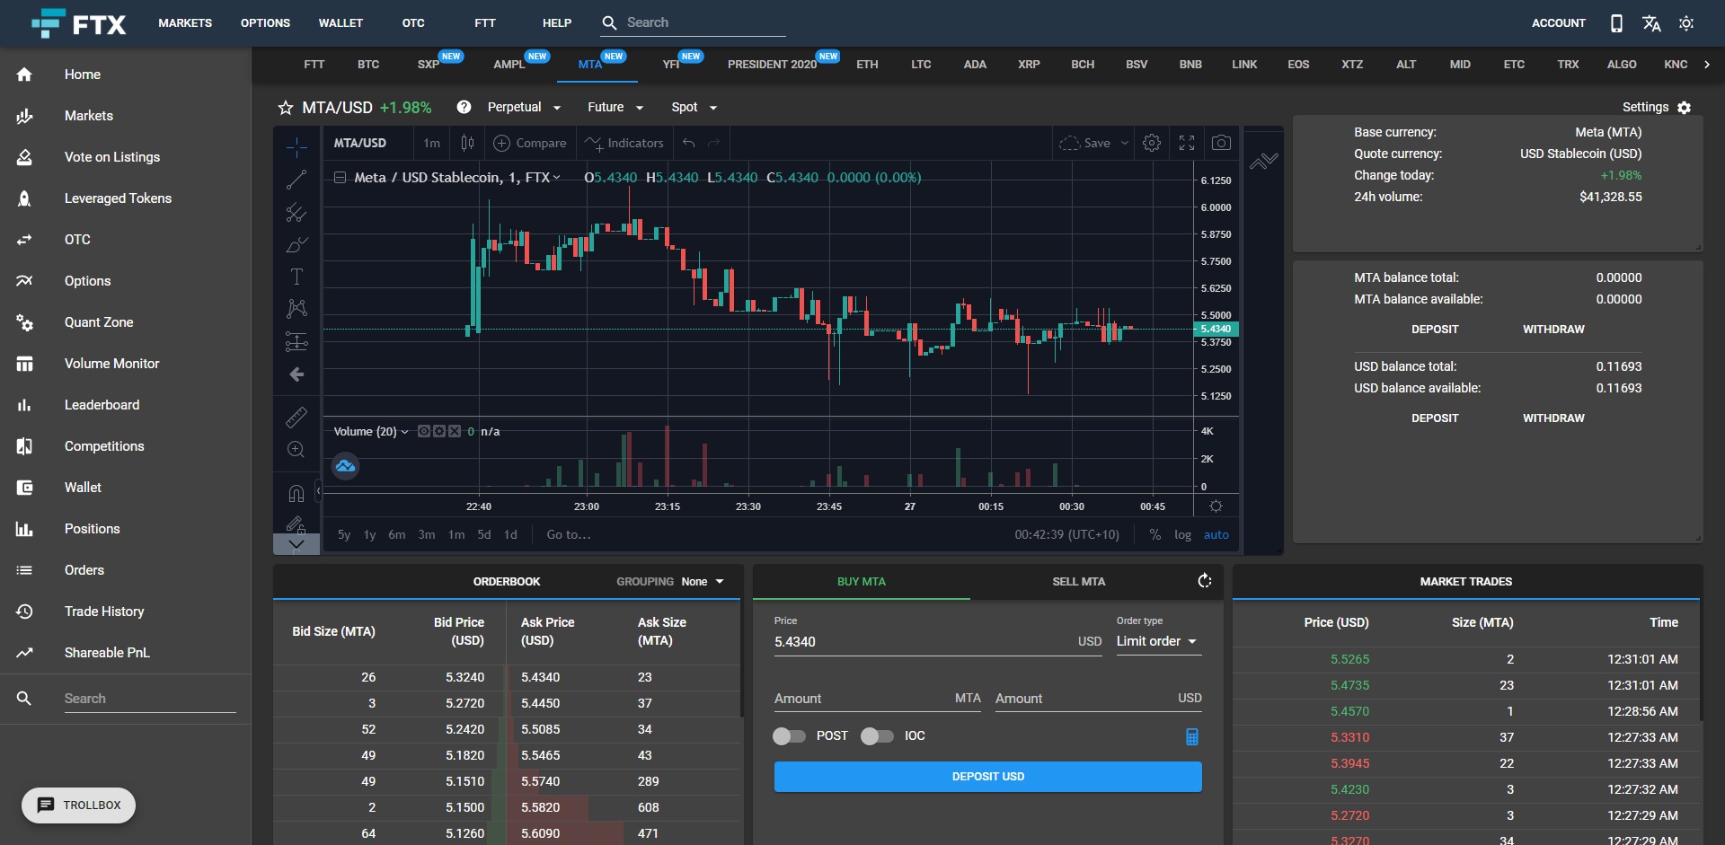Open the ACCOUNT link
This screenshot has width=1725, height=845.
(x=1559, y=23)
